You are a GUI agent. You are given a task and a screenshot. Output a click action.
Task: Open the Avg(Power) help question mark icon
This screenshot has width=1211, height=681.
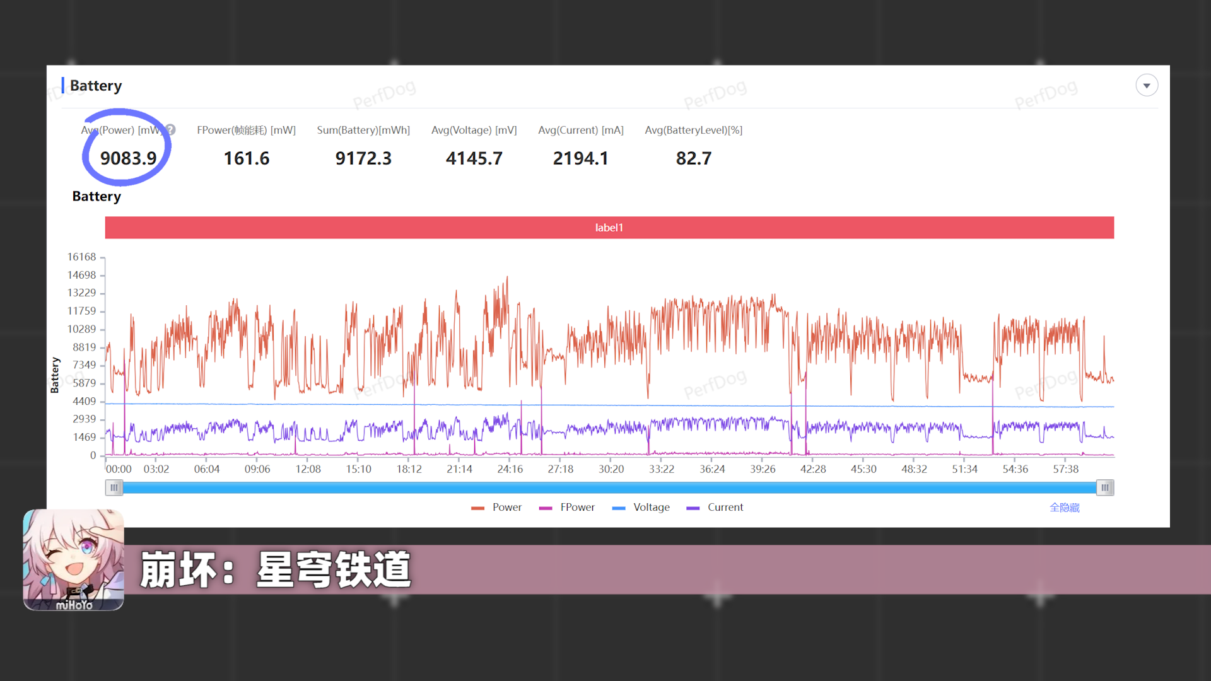[x=170, y=130]
